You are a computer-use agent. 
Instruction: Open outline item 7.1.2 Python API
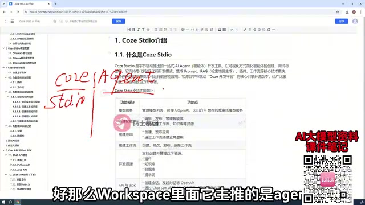[x=21, y=165]
